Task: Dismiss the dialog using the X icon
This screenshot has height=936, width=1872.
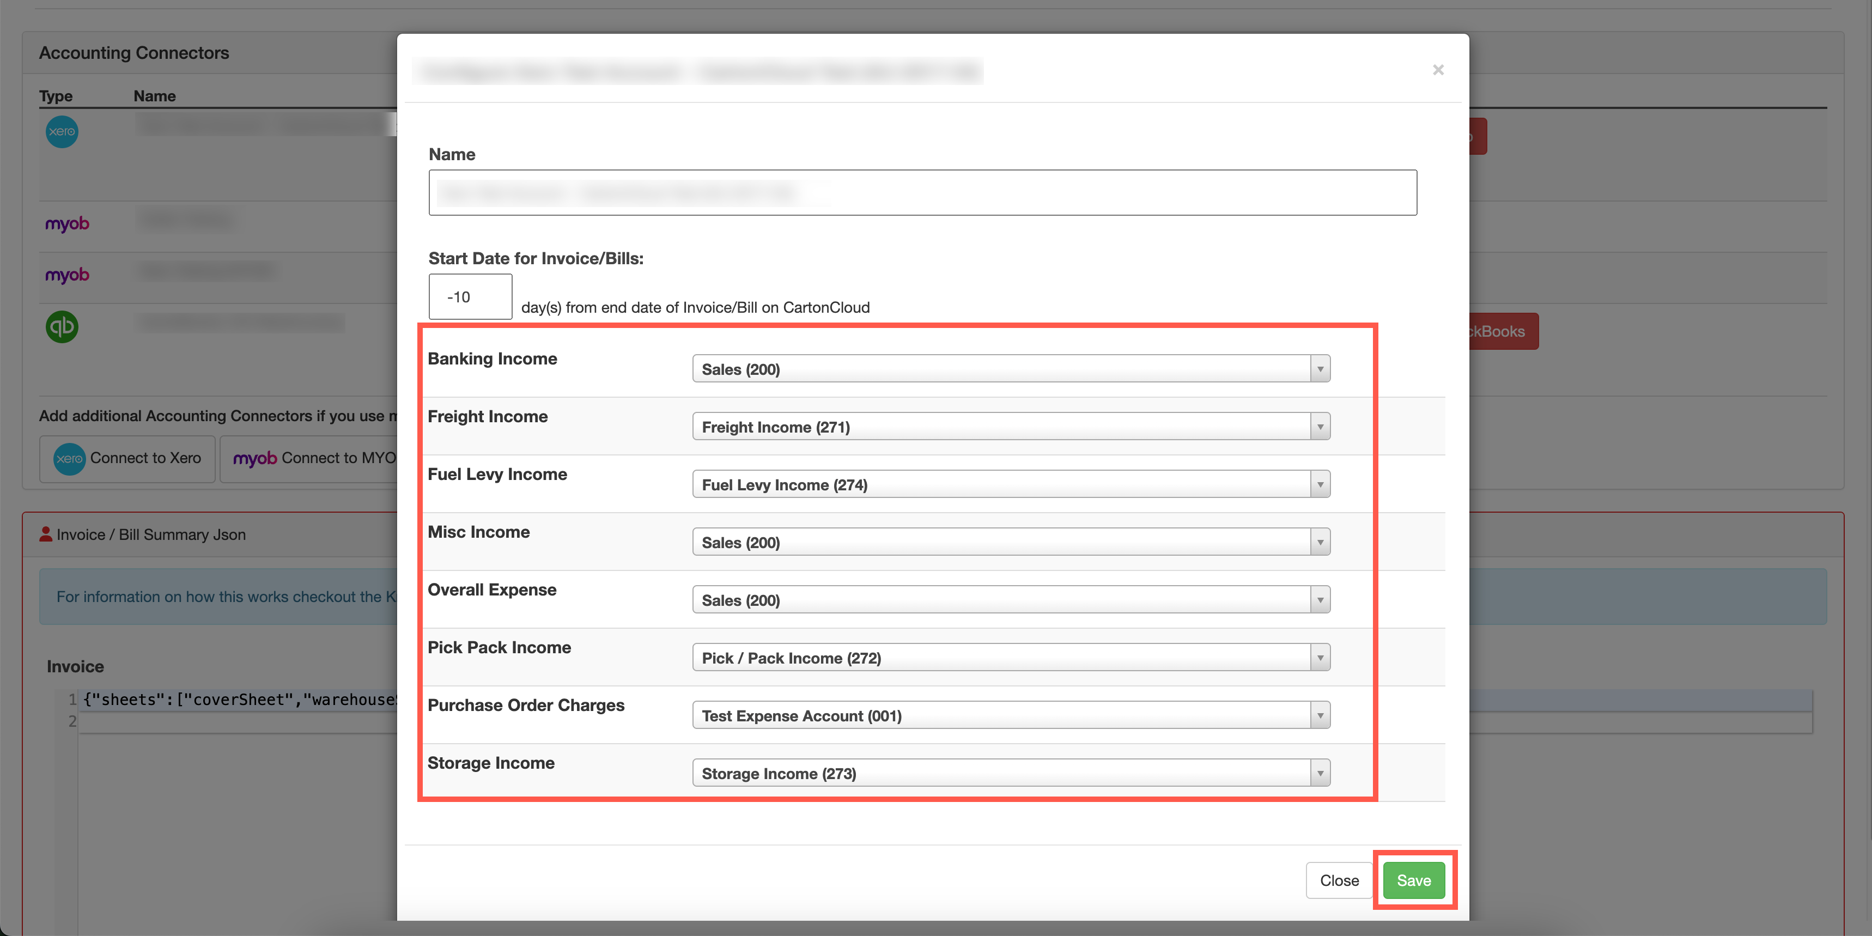Action: (1438, 70)
